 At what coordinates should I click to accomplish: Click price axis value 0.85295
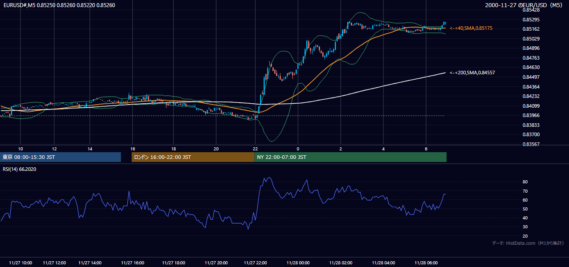tap(531, 20)
